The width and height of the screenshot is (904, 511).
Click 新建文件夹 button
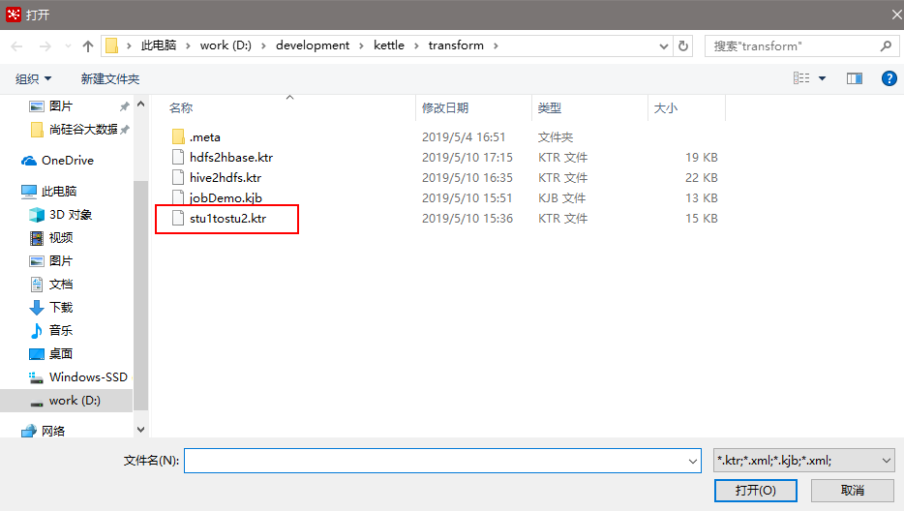click(x=110, y=78)
